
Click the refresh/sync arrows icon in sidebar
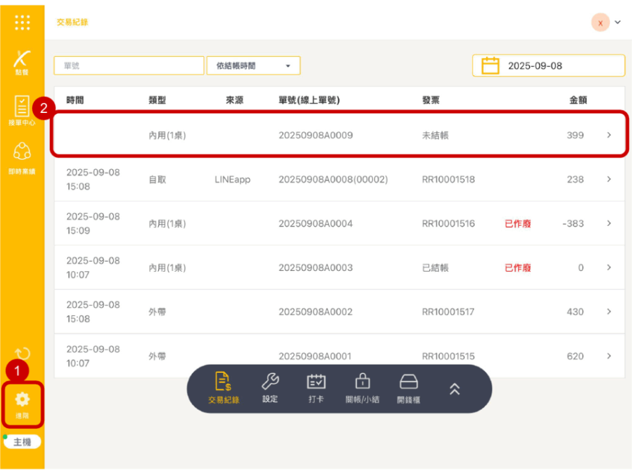tap(22, 354)
